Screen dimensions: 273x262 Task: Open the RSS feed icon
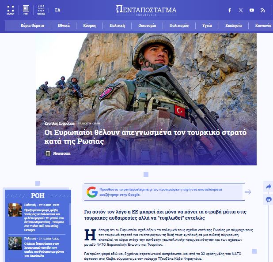tap(263, 10)
